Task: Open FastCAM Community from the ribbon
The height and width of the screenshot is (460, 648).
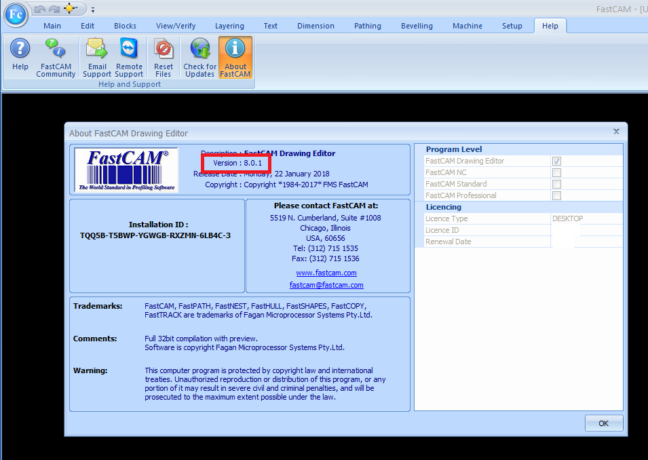Action: [56, 58]
